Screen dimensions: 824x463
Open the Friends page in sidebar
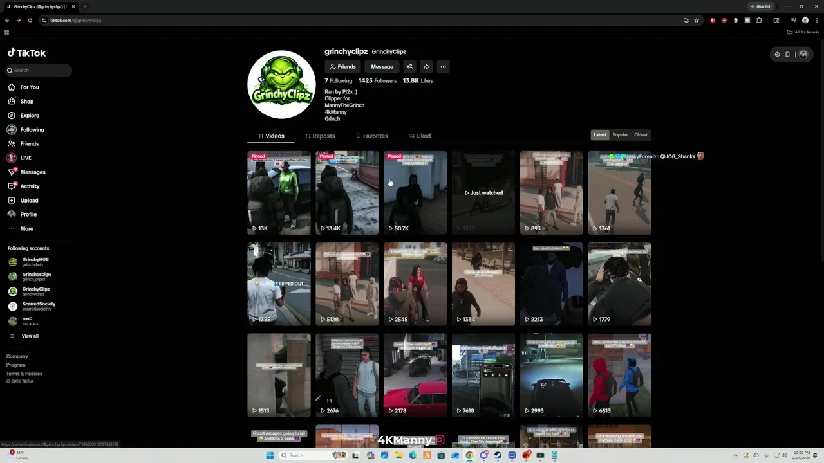coord(24,144)
